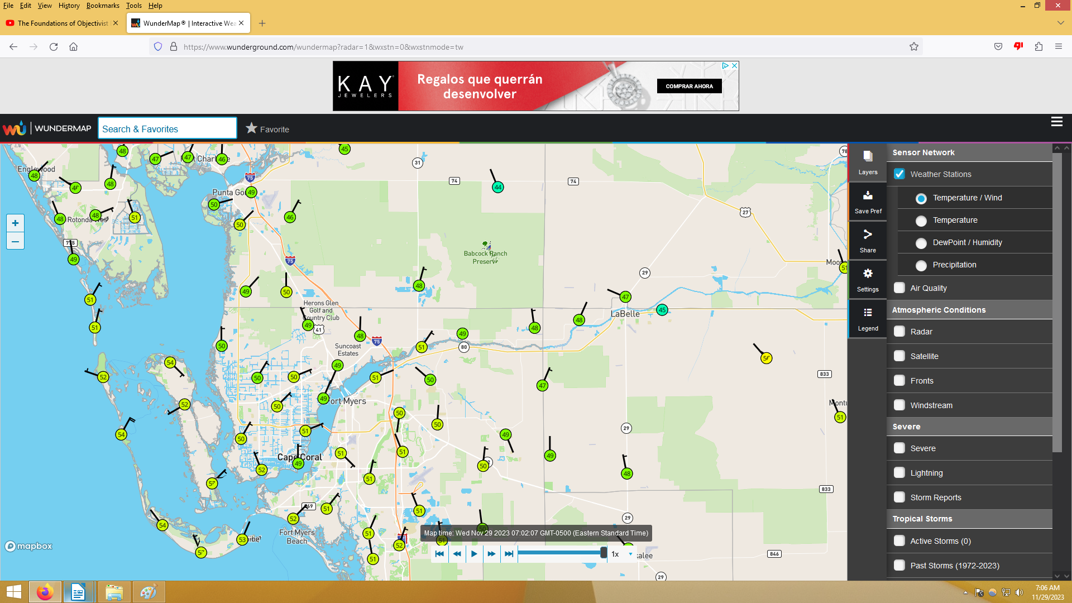Open the Bookmarks menu
Image resolution: width=1072 pixels, height=603 pixels.
(103, 6)
